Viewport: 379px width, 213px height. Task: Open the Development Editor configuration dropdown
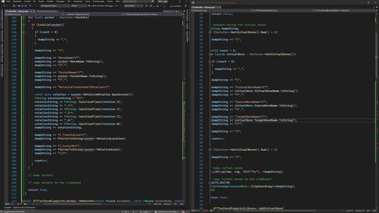pyautogui.click(x=54, y=5)
